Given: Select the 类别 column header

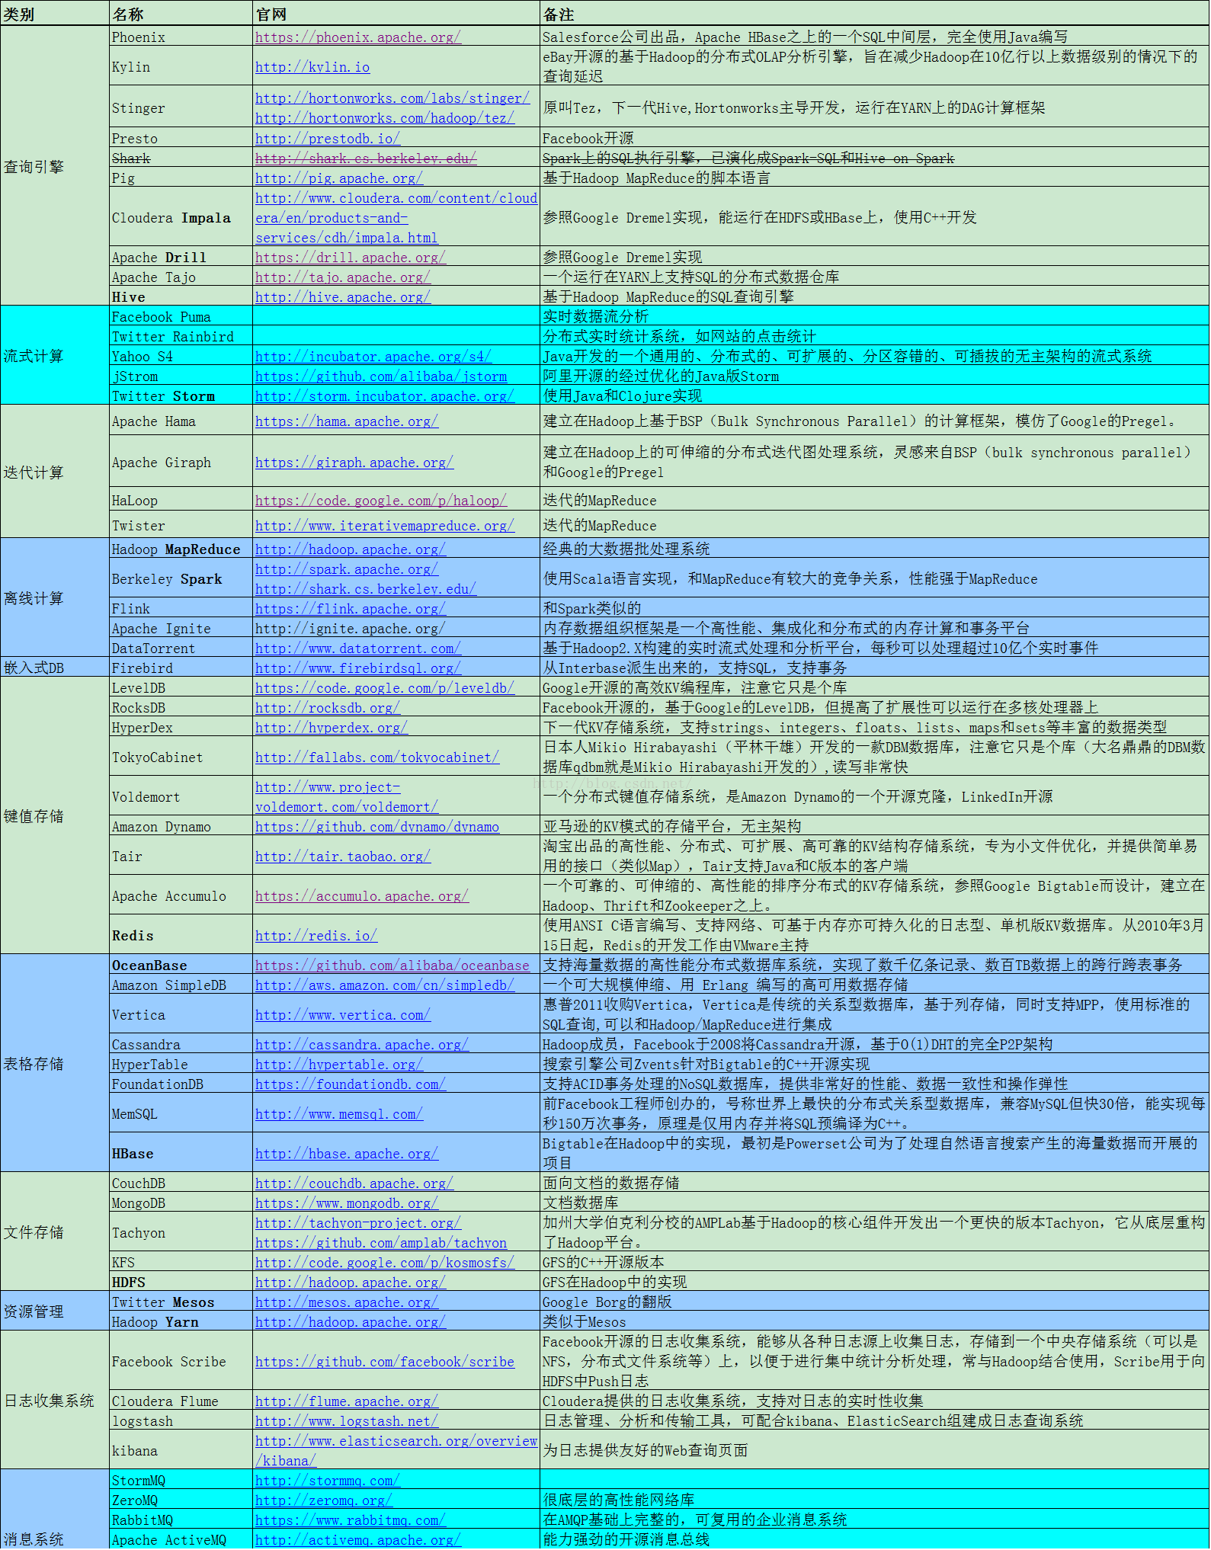Looking at the screenshot, I should coord(55,14).
